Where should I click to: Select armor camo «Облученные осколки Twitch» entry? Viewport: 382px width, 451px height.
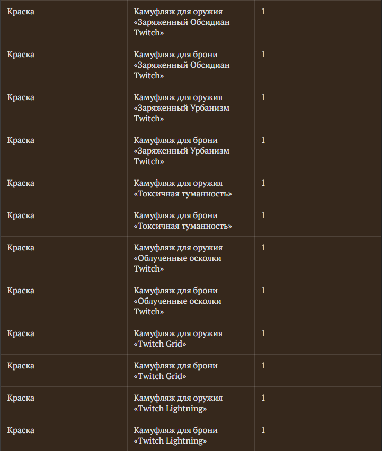pos(178,301)
